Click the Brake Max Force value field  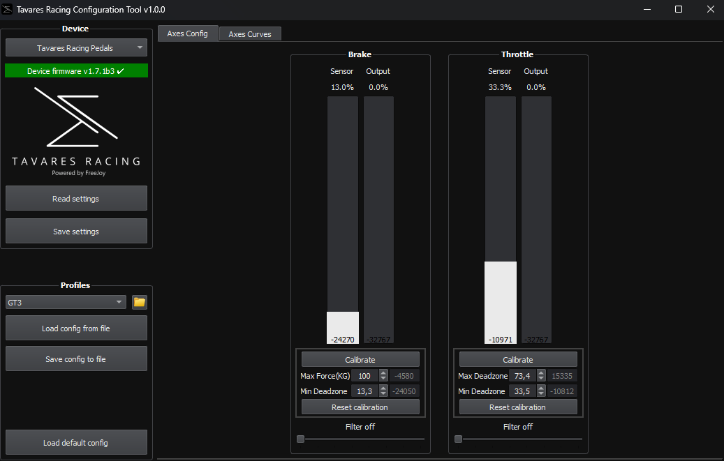click(364, 376)
